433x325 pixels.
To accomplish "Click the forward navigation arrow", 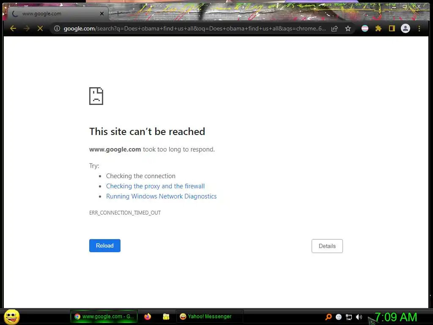I will point(27,28).
